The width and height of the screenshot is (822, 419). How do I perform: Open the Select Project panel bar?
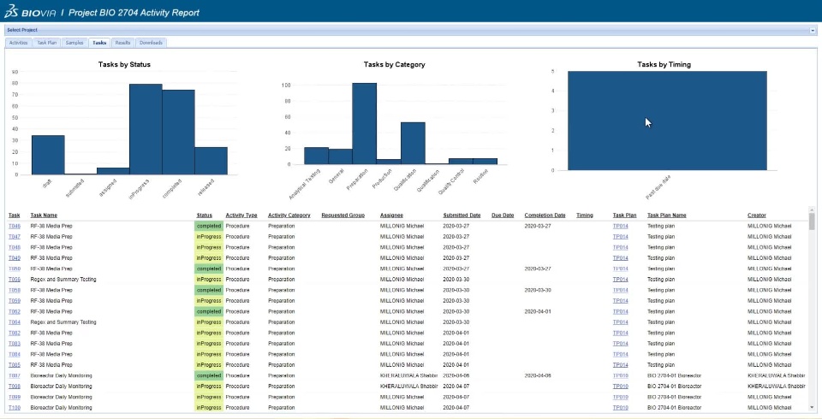(x=411, y=31)
